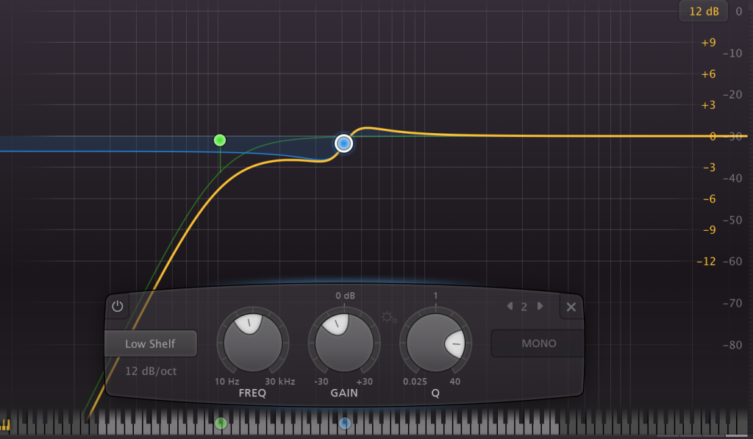
Task: Select the blue EQ band node
Action: (343, 143)
